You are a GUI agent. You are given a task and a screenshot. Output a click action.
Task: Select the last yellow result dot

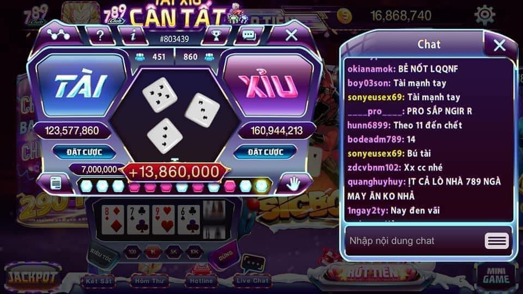pyautogui.click(x=261, y=186)
